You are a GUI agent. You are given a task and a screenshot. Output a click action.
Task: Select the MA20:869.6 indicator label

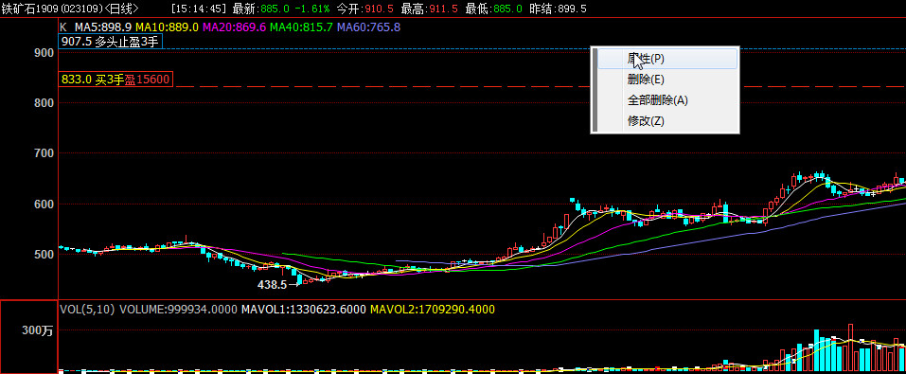[x=234, y=27]
